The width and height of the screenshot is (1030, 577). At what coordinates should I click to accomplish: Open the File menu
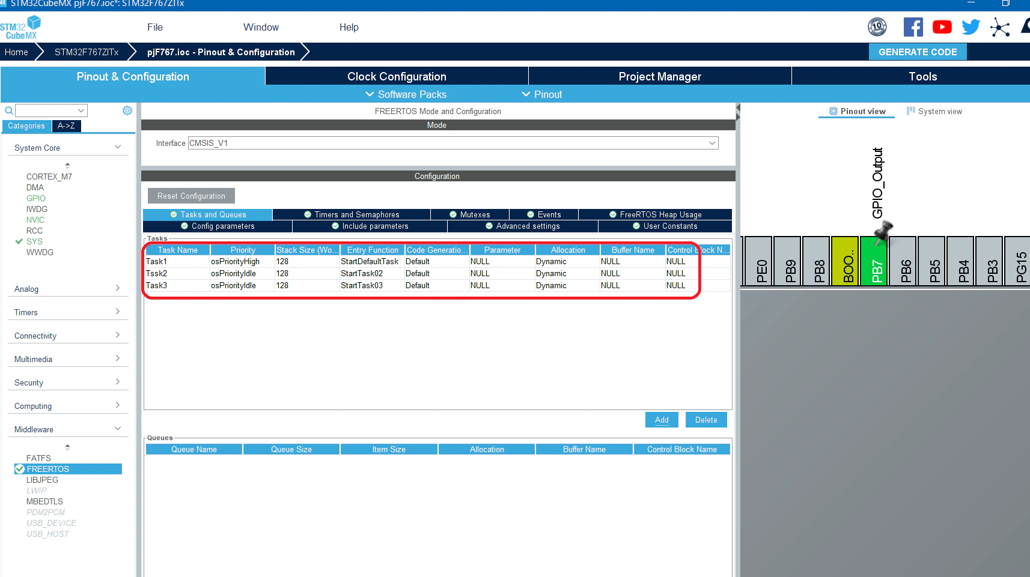pos(155,27)
